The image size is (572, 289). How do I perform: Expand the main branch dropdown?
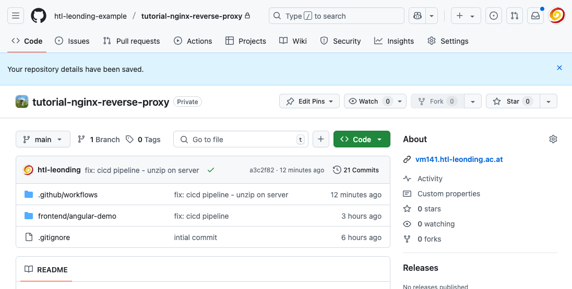click(x=43, y=140)
